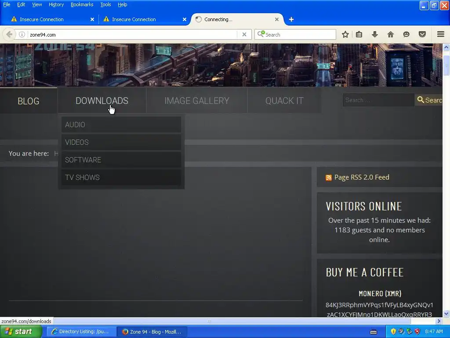This screenshot has height=338, width=450.
Task: Open site information icon in address bar
Action: (x=22, y=34)
